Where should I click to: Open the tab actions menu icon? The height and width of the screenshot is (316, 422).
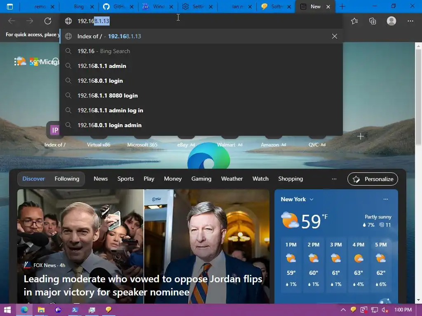(x=10, y=7)
